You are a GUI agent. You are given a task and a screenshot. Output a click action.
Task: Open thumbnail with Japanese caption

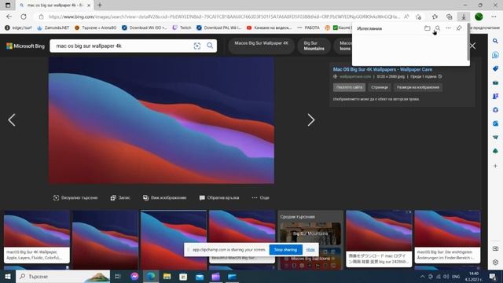pyautogui.click(x=379, y=238)
